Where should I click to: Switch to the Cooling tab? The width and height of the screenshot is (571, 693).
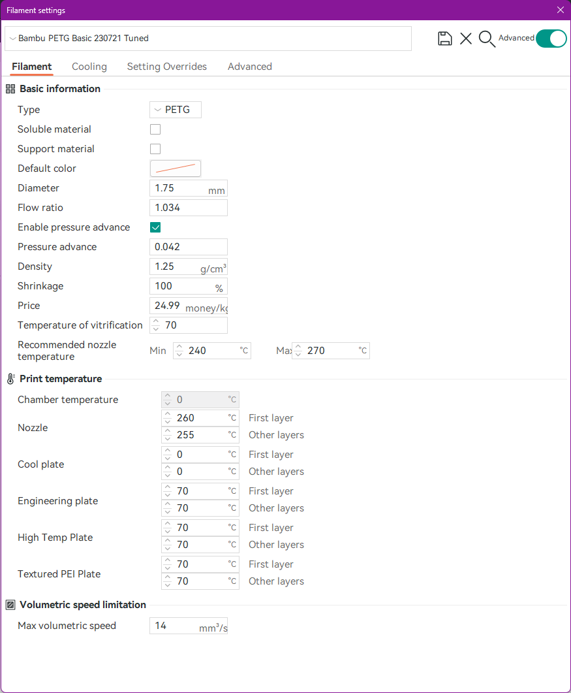[x=89, y=67]
